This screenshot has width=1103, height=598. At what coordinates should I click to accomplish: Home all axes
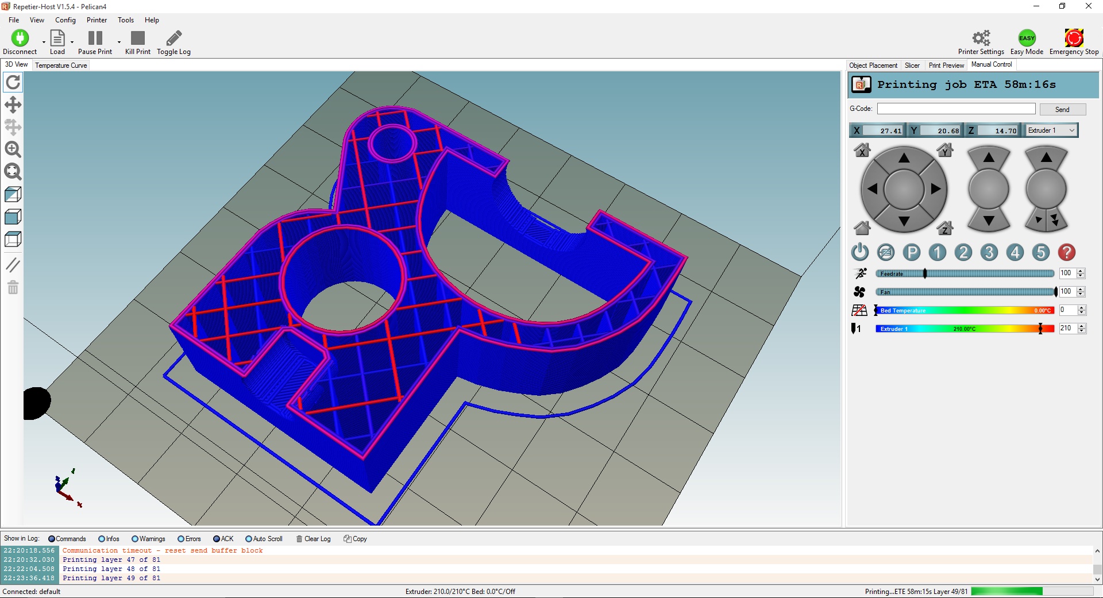tap(862, 228)
